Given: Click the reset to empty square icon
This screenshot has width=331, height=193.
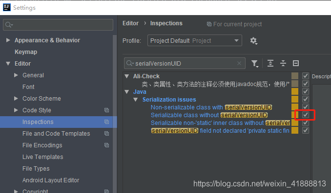Looking at the screenshot, I should click(296, 63).
